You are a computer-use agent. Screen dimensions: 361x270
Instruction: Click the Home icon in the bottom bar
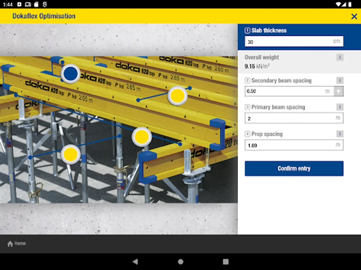tap(10, 244)
